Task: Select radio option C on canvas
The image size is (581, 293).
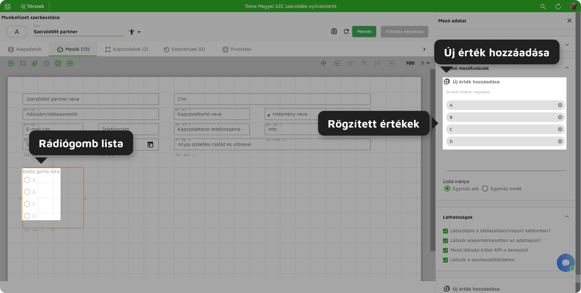Action: click(x=27, y=204)
